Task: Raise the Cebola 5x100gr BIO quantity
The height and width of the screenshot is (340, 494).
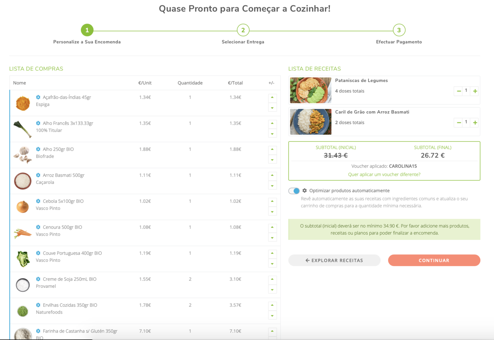Action: 272,201
